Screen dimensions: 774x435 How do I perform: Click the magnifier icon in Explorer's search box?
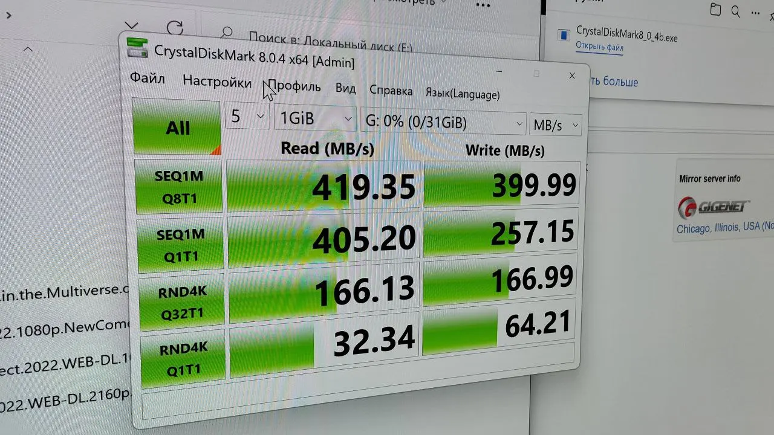coord(227,32)
